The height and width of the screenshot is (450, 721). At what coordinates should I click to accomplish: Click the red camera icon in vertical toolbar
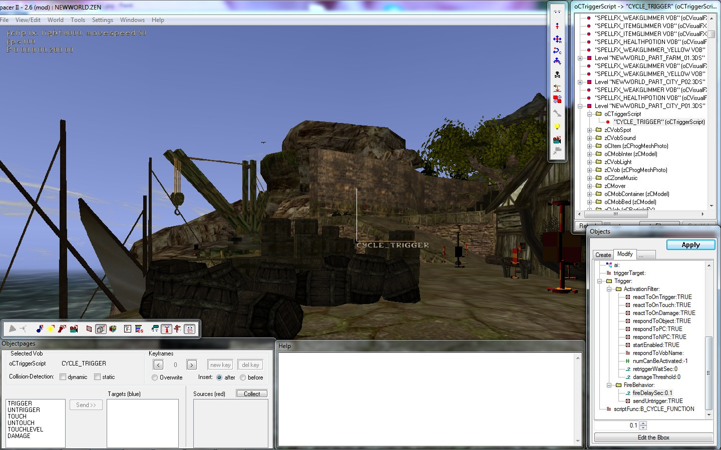click(557, 139)
